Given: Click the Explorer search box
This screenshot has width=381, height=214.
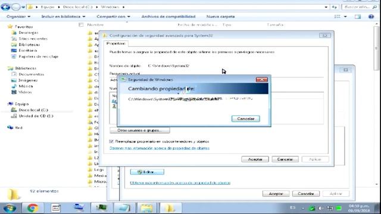Looking at the screenshot, I should click(x=360, y=7).
